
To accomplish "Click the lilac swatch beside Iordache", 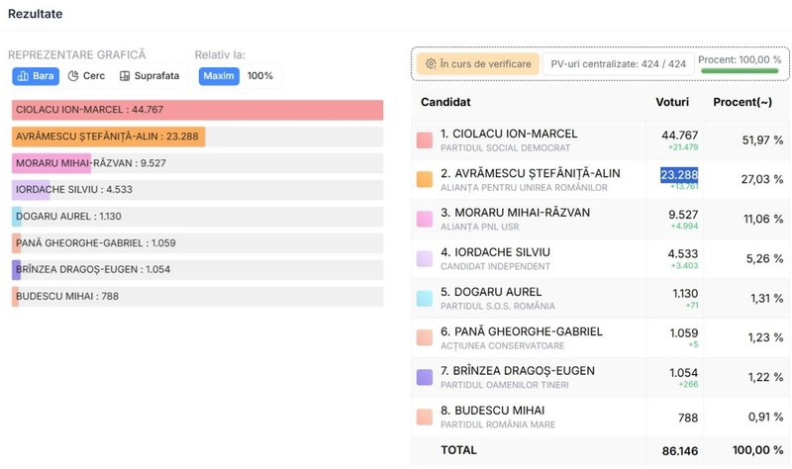I will (x=425, y=259).
